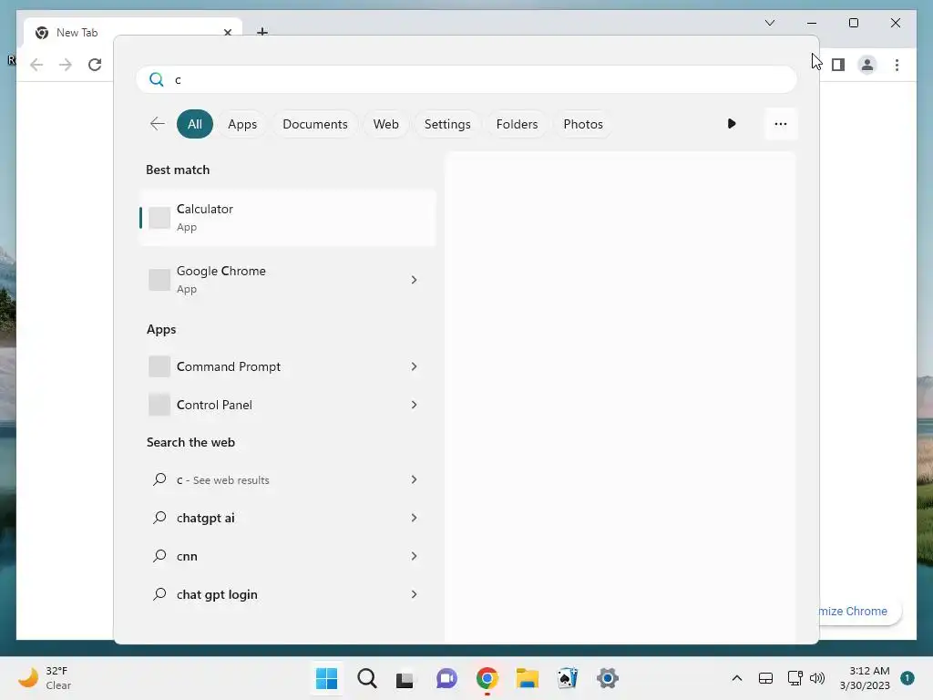Click the search magnifier icon in search box
Viewport: 933px width, 700px height.
point(157,80)
